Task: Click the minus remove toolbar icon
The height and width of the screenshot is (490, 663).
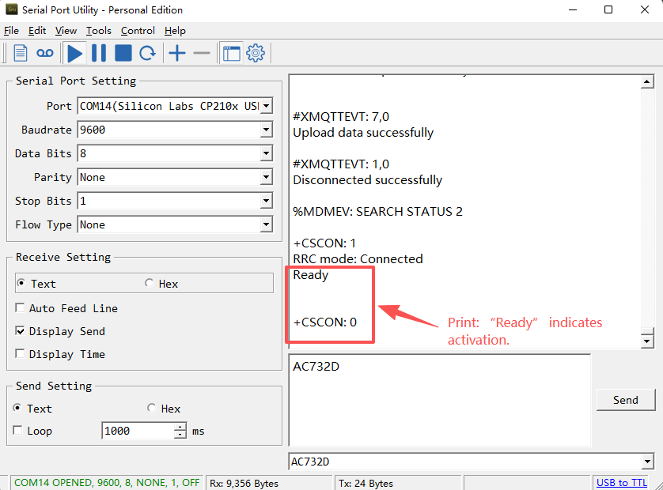Action: [202, 53]
